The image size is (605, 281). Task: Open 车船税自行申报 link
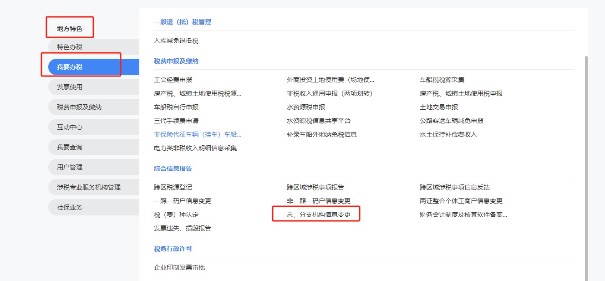tap(176, 107)
